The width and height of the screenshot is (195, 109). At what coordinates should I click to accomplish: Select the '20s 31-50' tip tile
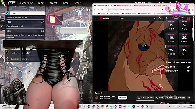[185, 38]
